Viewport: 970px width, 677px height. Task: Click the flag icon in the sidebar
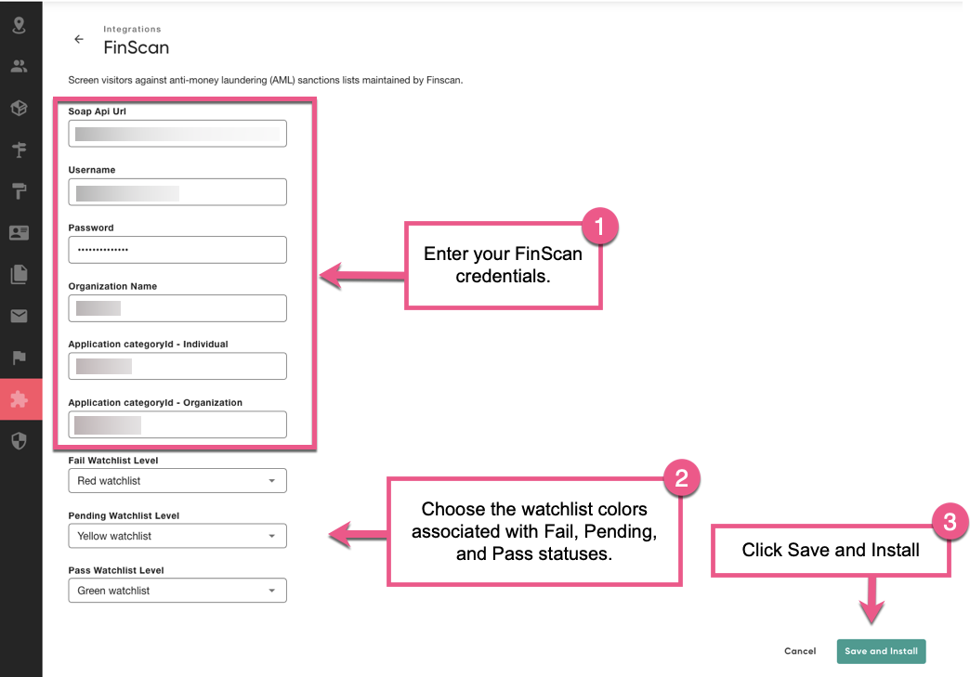[20, 358]
